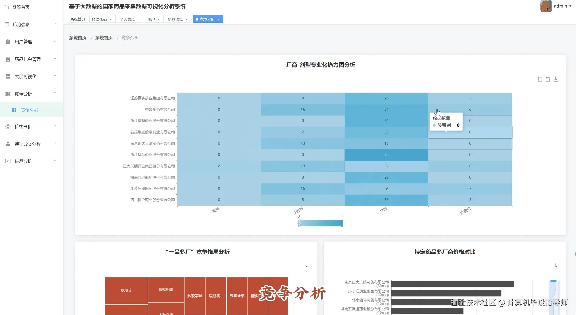The image size is (576, 315).
Task: Select 竞争分析 in the sidebar submenu
Action: pyautogui.click(x=29, y=110)
